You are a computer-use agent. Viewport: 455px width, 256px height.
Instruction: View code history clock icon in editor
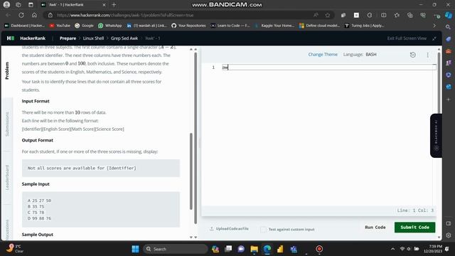click(x=412, y=55)
